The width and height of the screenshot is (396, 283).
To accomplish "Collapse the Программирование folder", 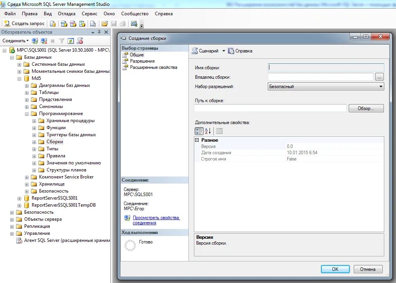I will [x=27, y=114].
